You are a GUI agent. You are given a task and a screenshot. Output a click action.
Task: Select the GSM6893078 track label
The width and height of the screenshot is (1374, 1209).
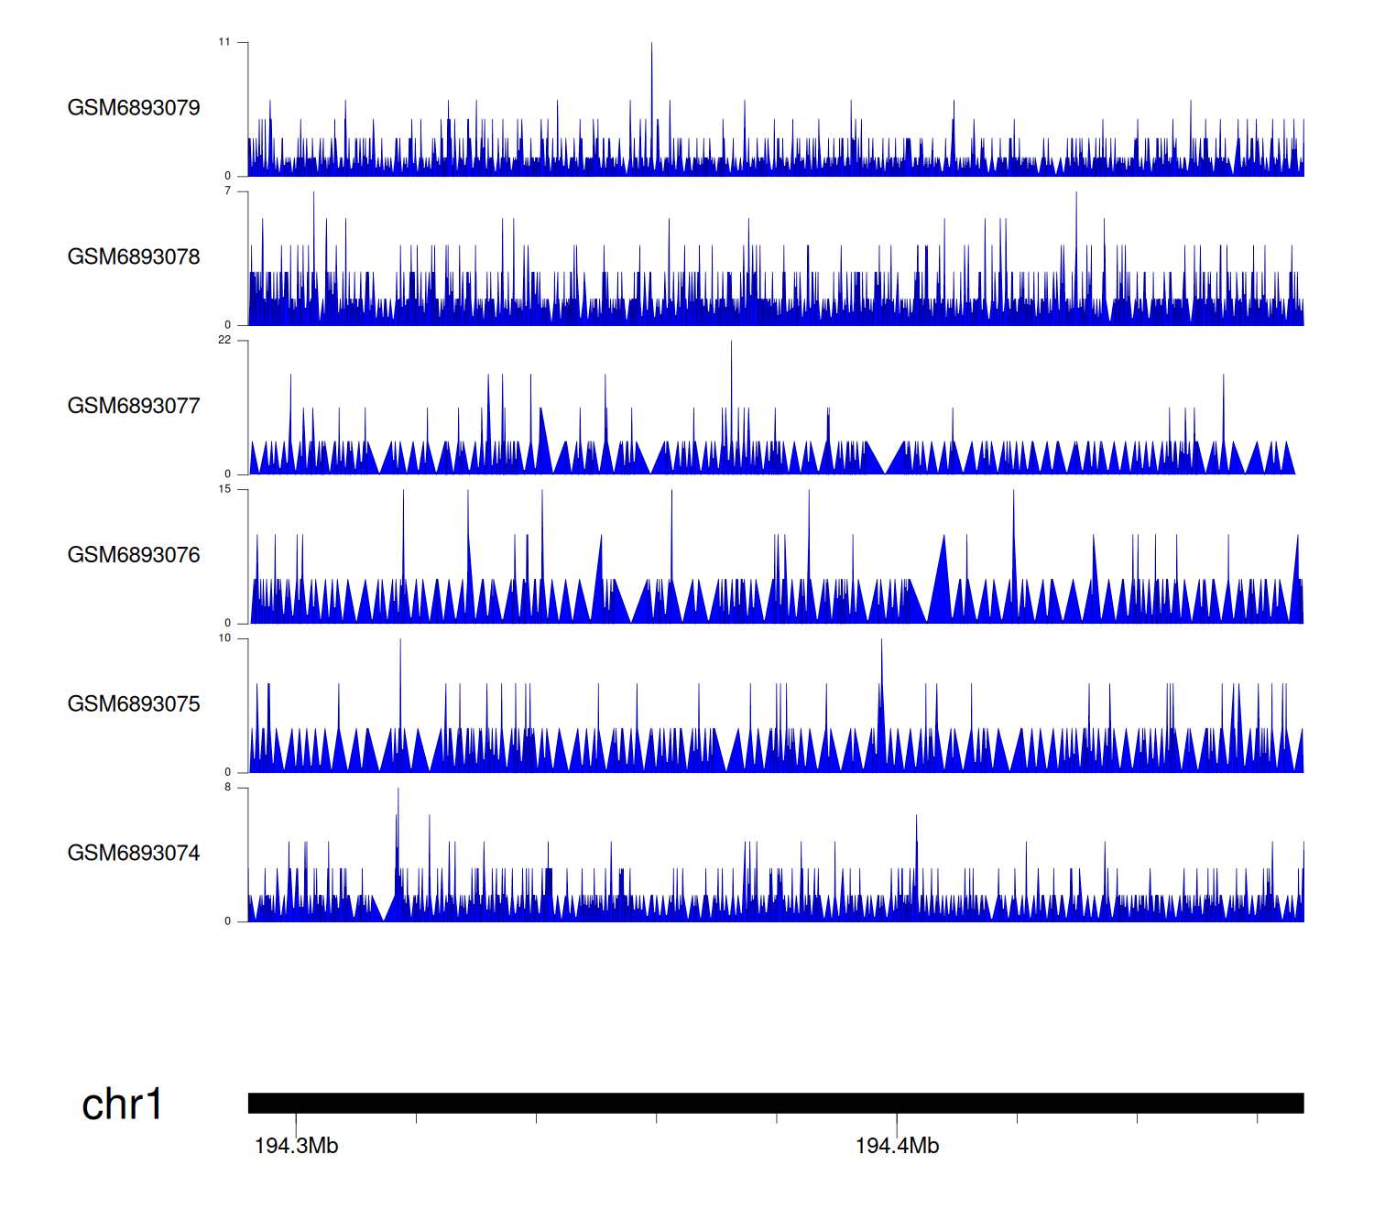click(x=134, y=257)
